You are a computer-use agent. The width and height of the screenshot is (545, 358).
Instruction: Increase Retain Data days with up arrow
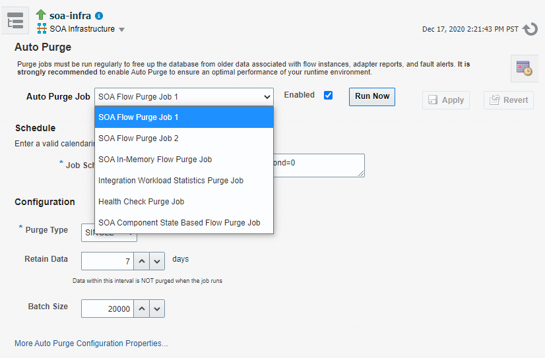[142, 261]
